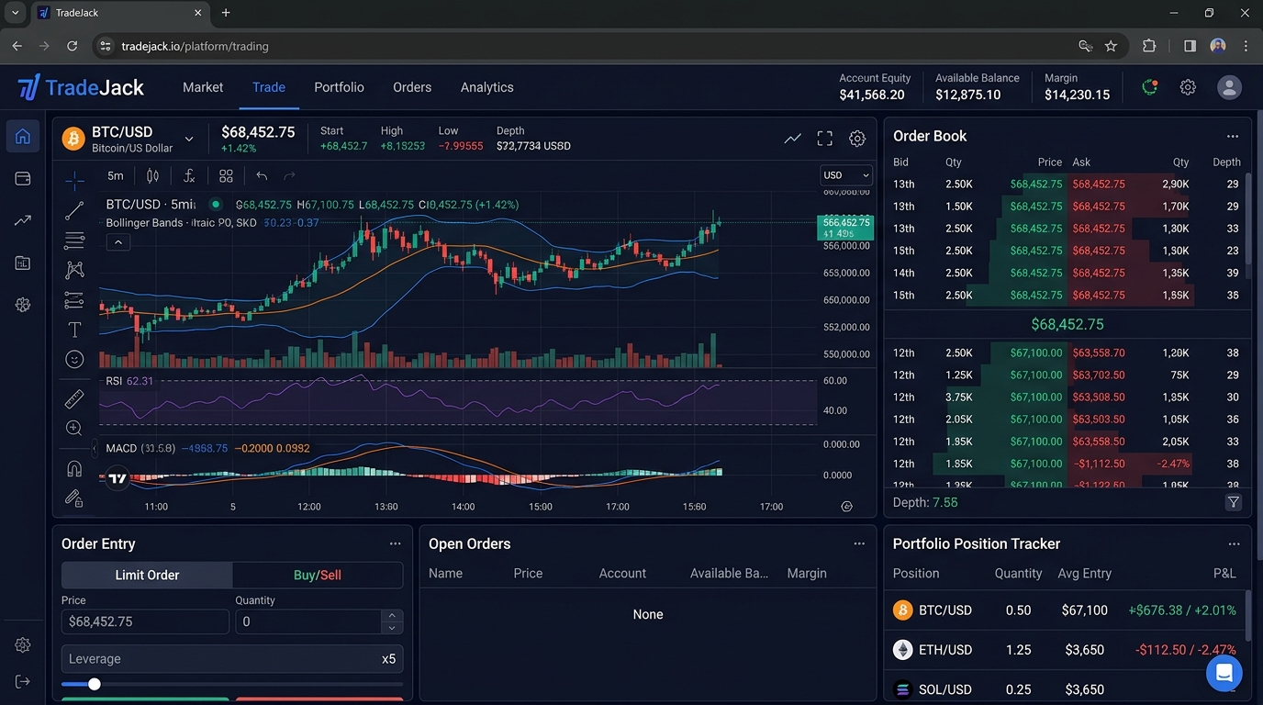Enter fullscreen chart mode
The width and height of the screenshot is (1263, 705).
825,139
